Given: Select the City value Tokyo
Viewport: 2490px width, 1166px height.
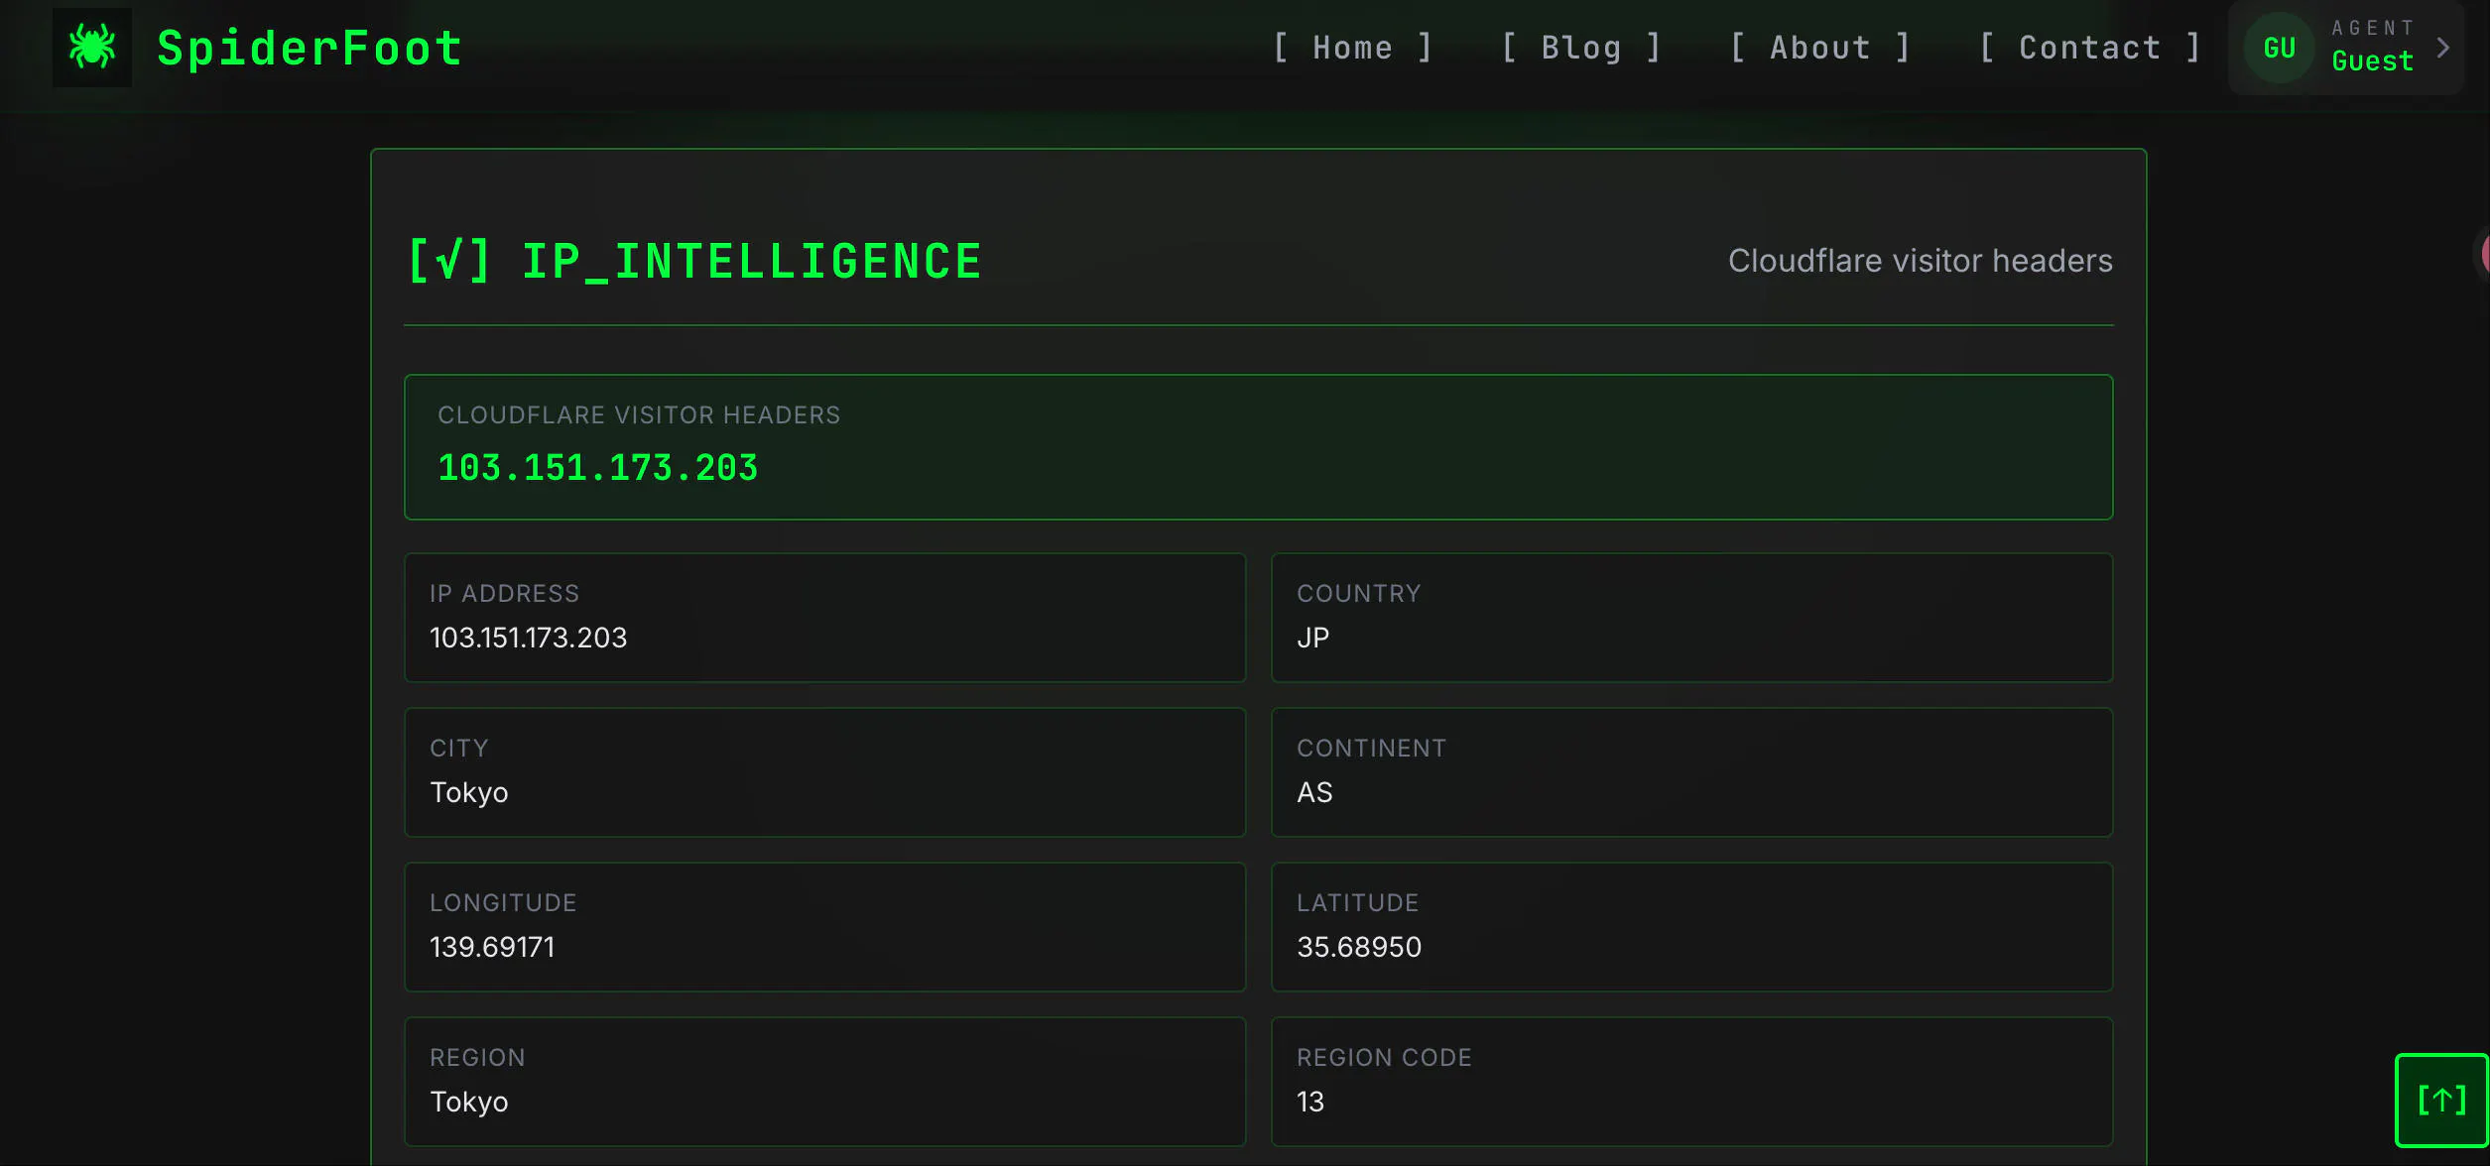Looking at the screenshot, I should coord(468,792).
